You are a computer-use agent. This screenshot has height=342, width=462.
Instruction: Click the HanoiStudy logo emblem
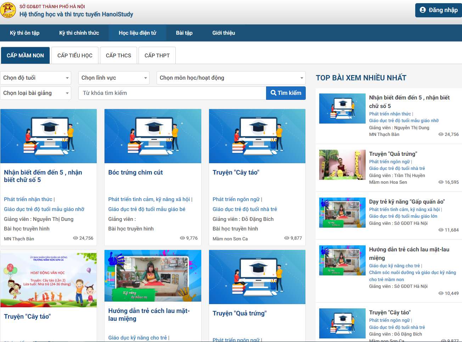[8, 10]
